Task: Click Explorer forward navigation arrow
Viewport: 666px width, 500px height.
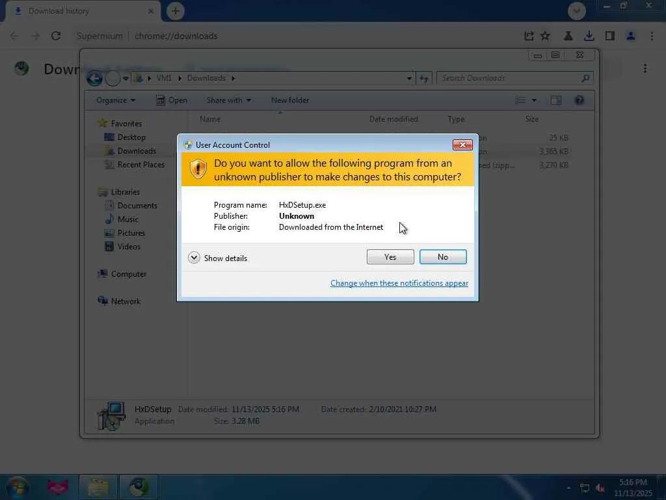Action: pyautogui.click(x=113, y=78)
